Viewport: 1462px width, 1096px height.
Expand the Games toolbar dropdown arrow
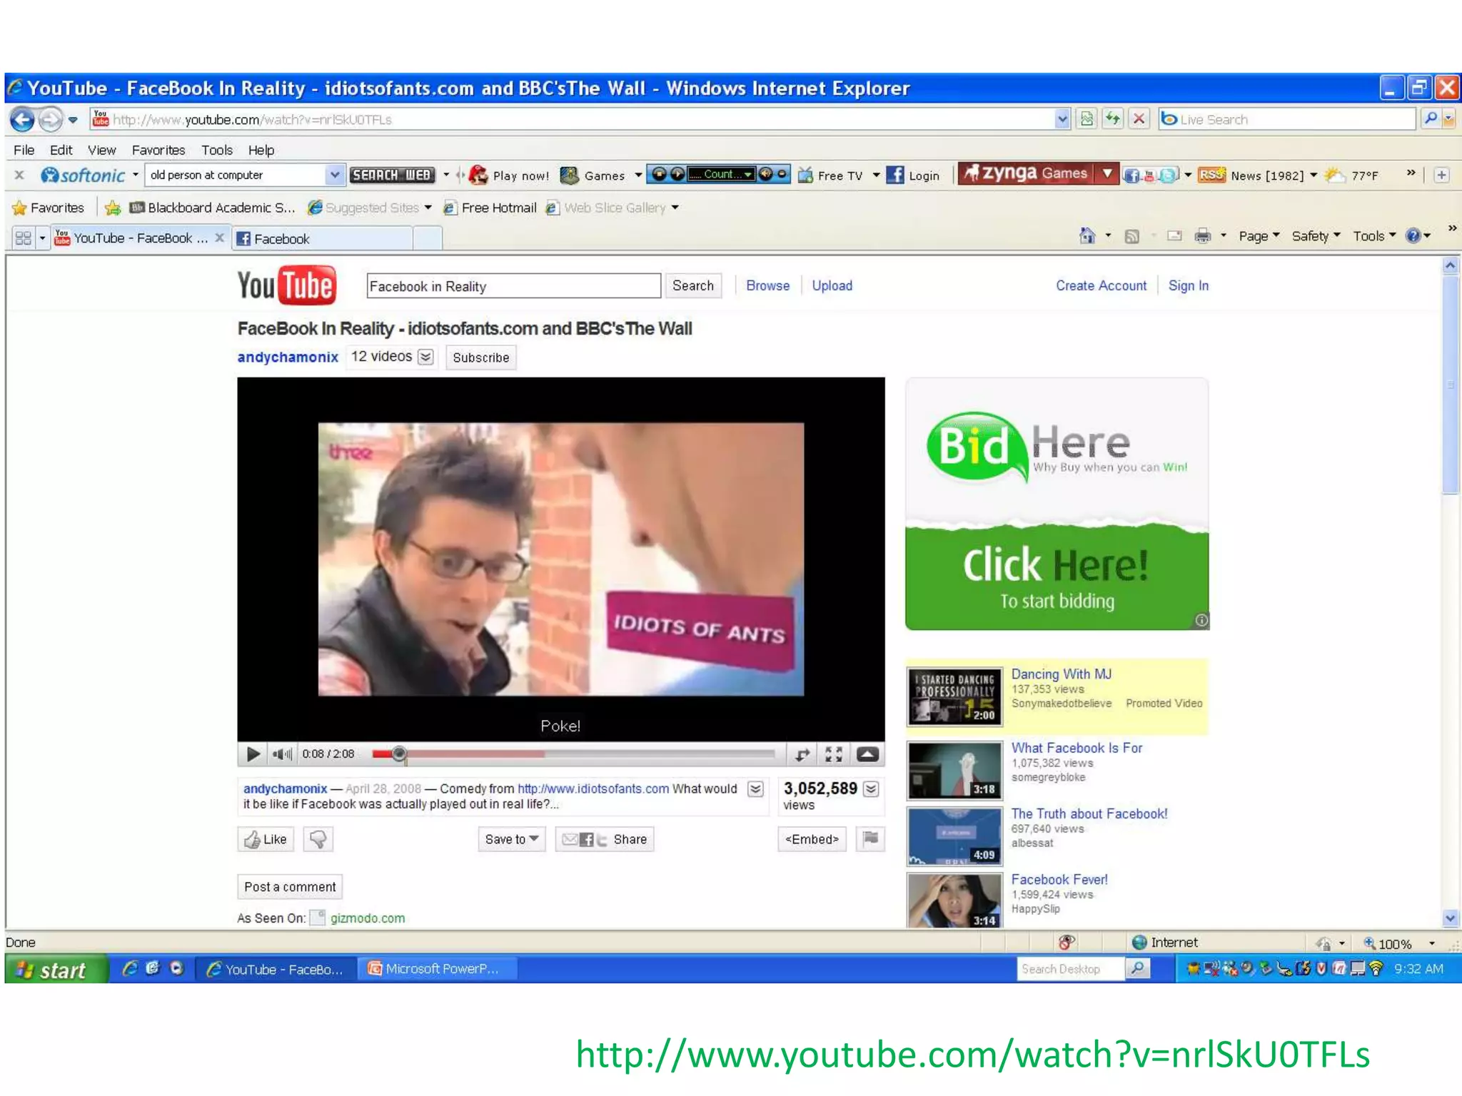(638, 175)
